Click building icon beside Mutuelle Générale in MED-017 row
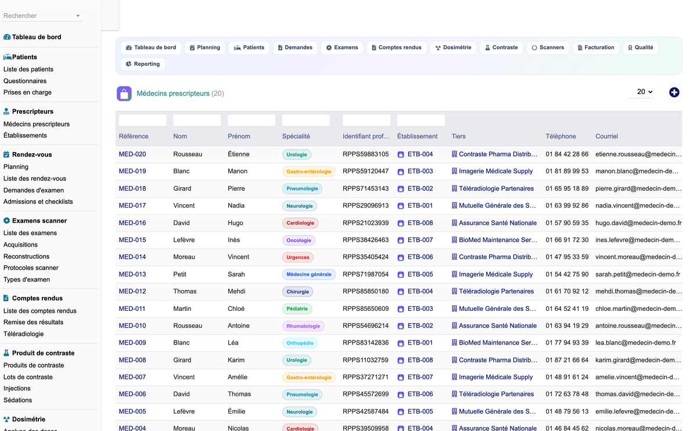 pyautogui.click(x=455, y=205)
